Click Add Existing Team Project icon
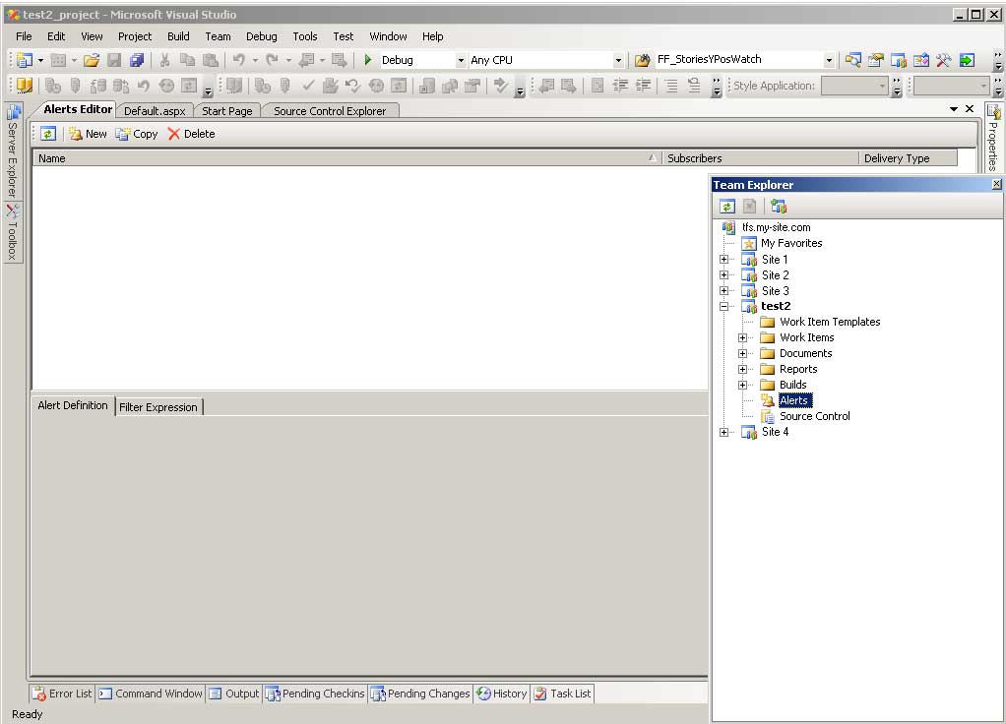This screenshot has width=1006, height=724. pyautogui.click(x=779, y=207)
